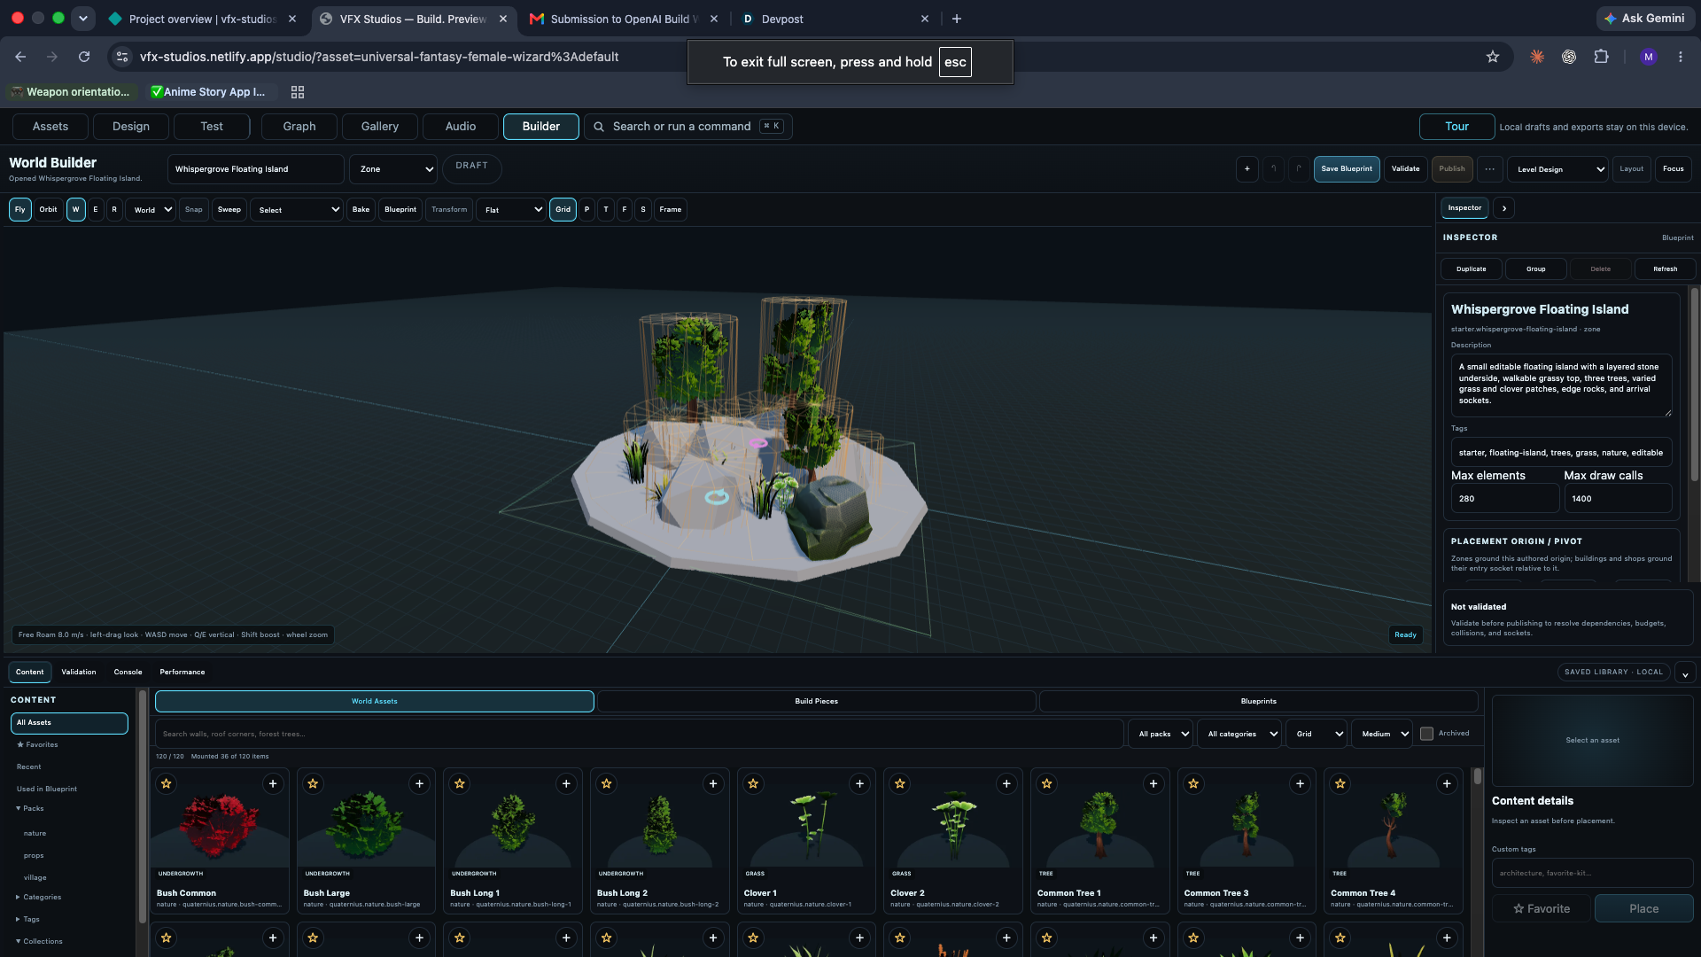Add Common Tree 1 with plus icon
The width and height of the screenshot is (1701, 957).
[x=1153, y=783]
